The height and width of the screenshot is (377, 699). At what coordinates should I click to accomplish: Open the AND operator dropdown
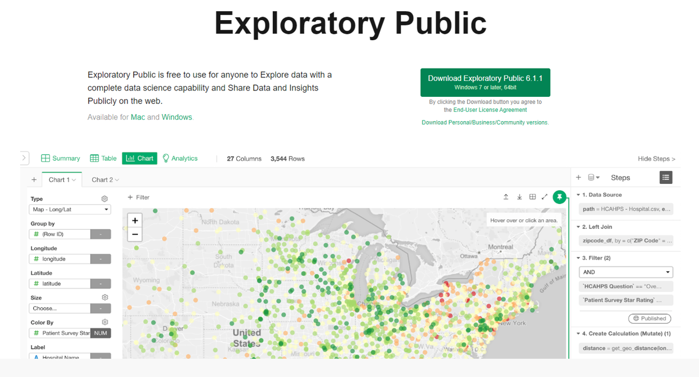pos(626,272)
